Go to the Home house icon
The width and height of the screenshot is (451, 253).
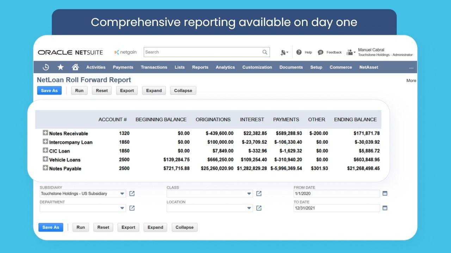coord(75,67)
